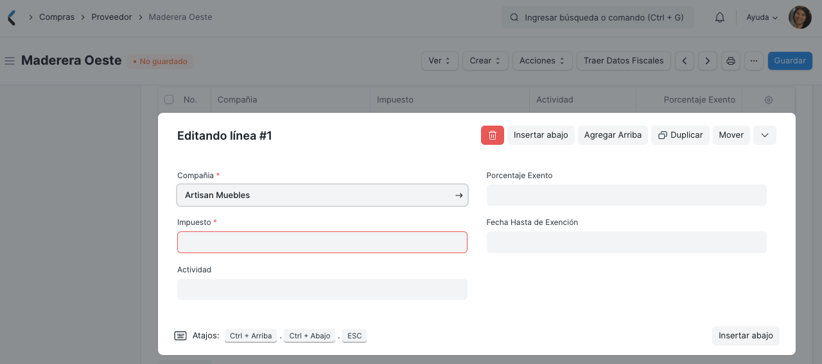Click the empty Impuesto field
Viewport: 822px width, 364px height.
(x=322, y=242)
